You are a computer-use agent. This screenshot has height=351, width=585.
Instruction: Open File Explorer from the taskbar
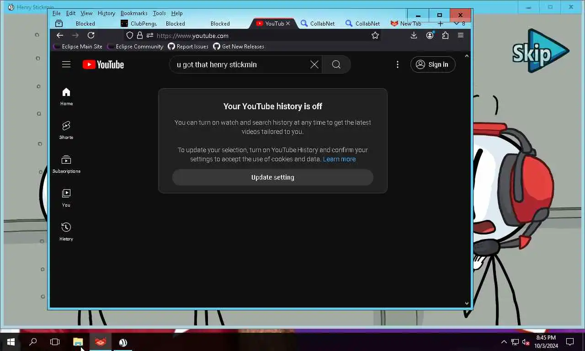tap(78, 342)
